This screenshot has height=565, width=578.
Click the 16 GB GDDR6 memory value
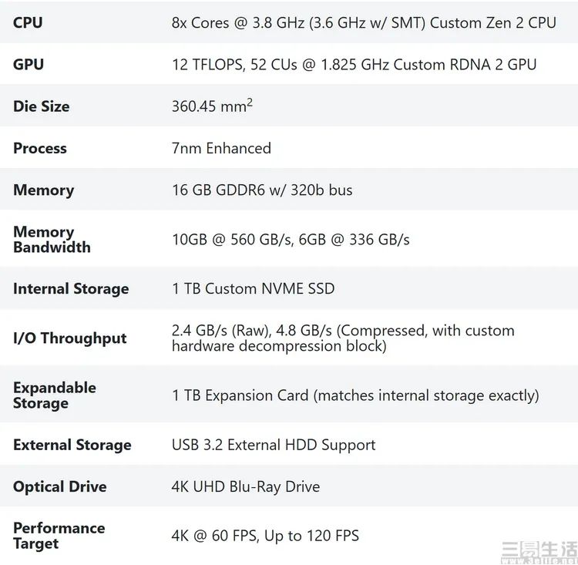[262, 190]
